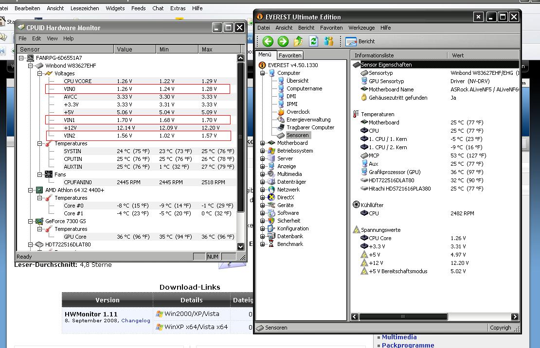
Task: Select Computername in EVEREST tree
Action: tap(304, 88)
